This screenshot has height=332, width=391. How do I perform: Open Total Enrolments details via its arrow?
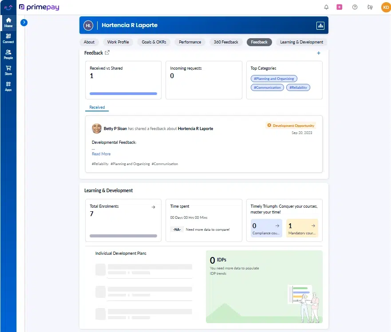(x=153, y=207)
